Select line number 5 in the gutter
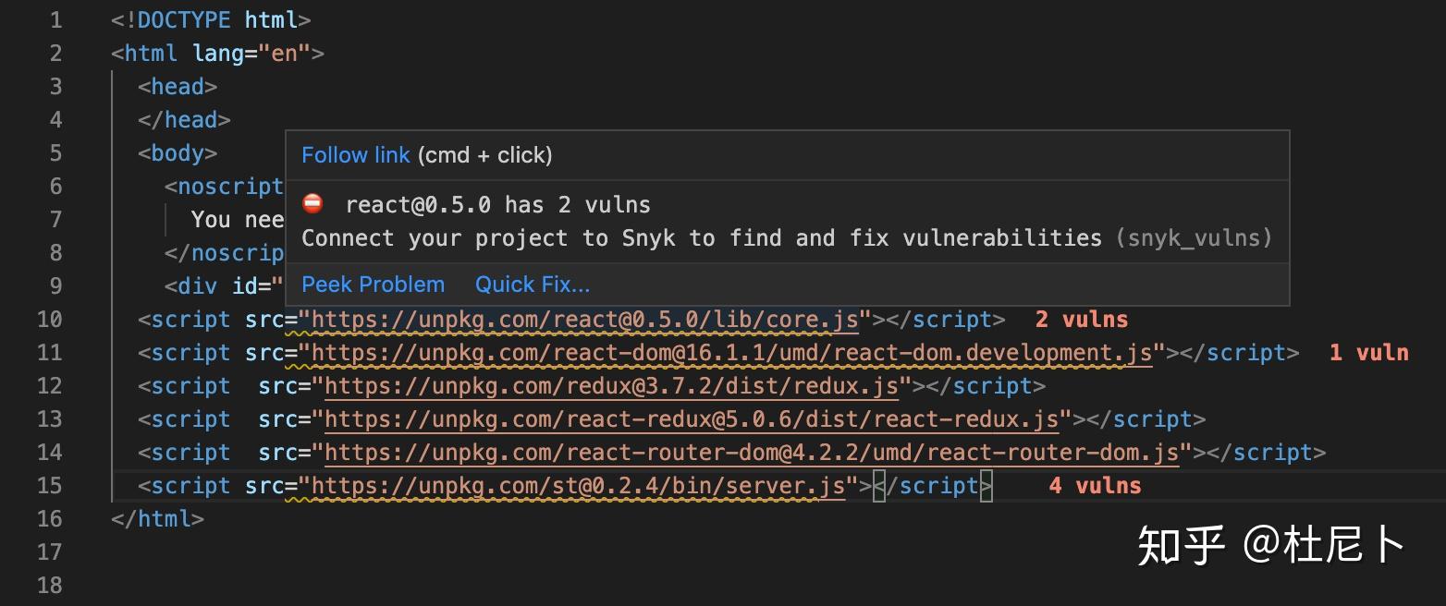Screen dimensions: 1446x606 [x=55, y=153]
